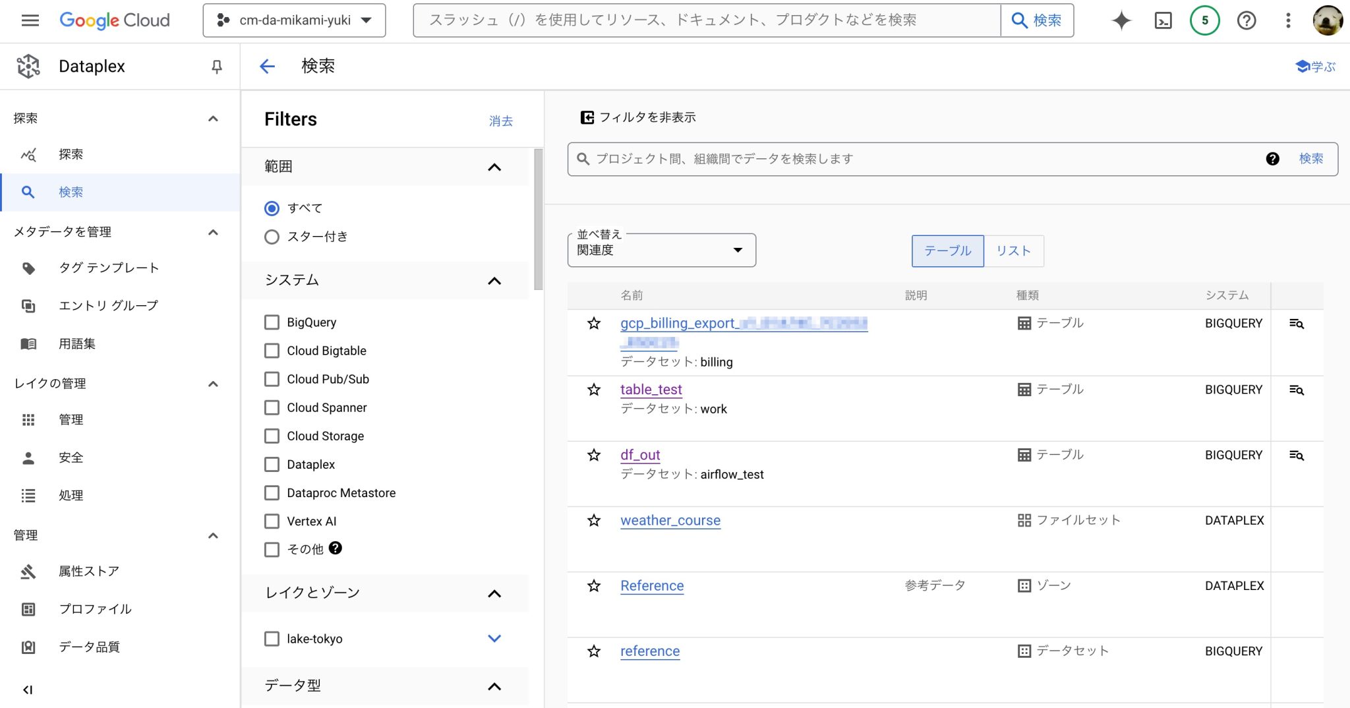Open the cm-da-mikami-yuki project selector
Viewport: 1350px width, 708px height.
click(x=293, y=20)
